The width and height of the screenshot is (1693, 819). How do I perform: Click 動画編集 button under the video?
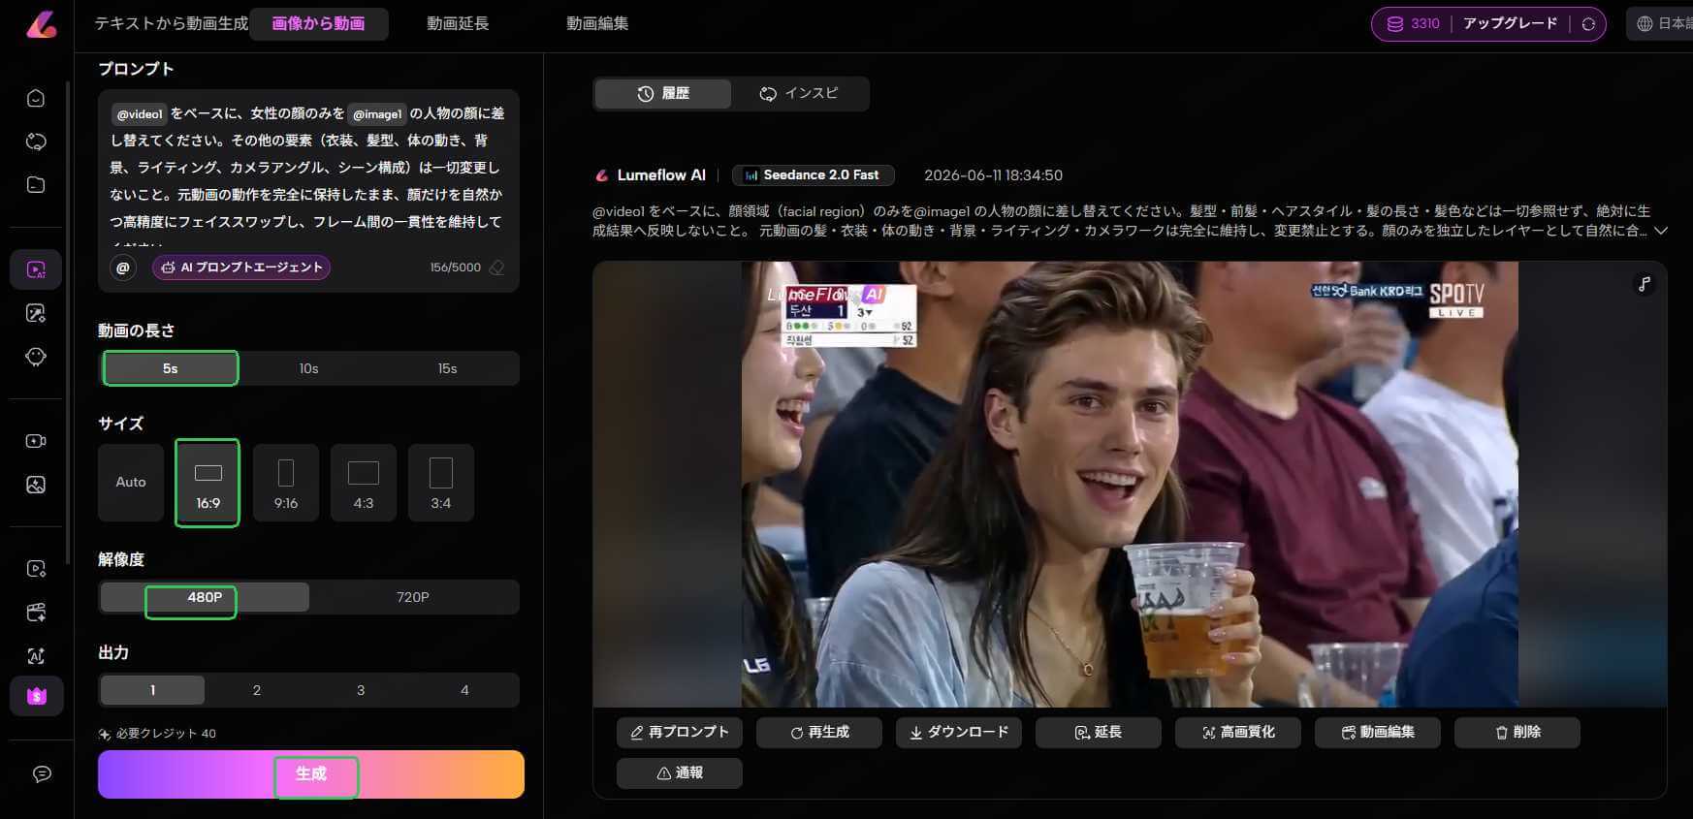click(1378, 732)
